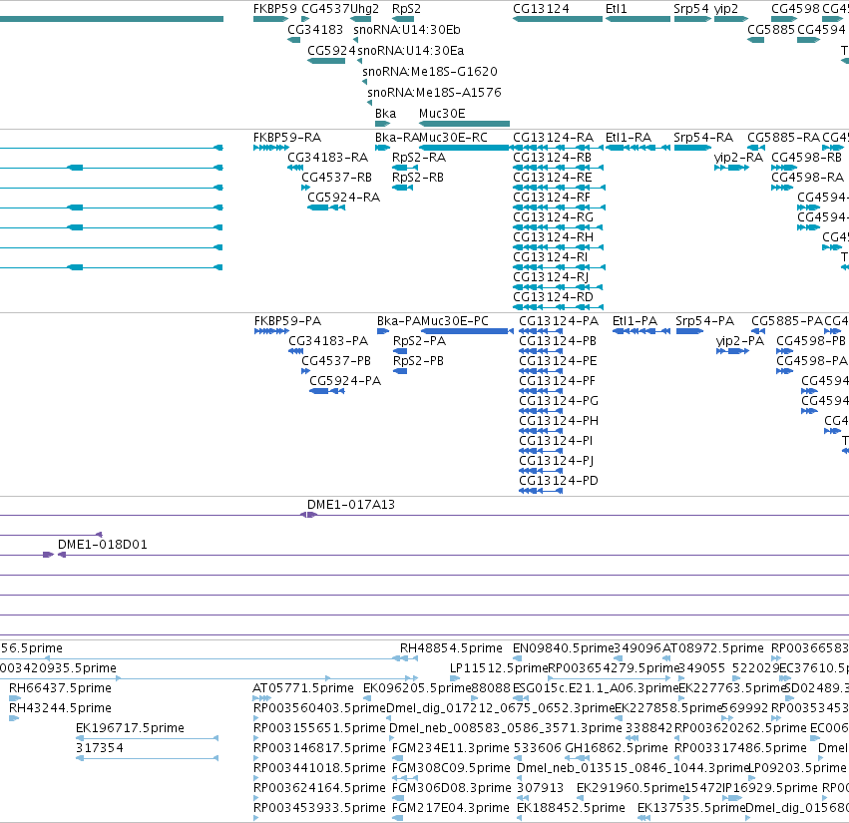Select the CG4598-RA transcript
Image resolution: width=849 pixels, height=823 pixels.
pyautogui.click(x=808, y=178)
